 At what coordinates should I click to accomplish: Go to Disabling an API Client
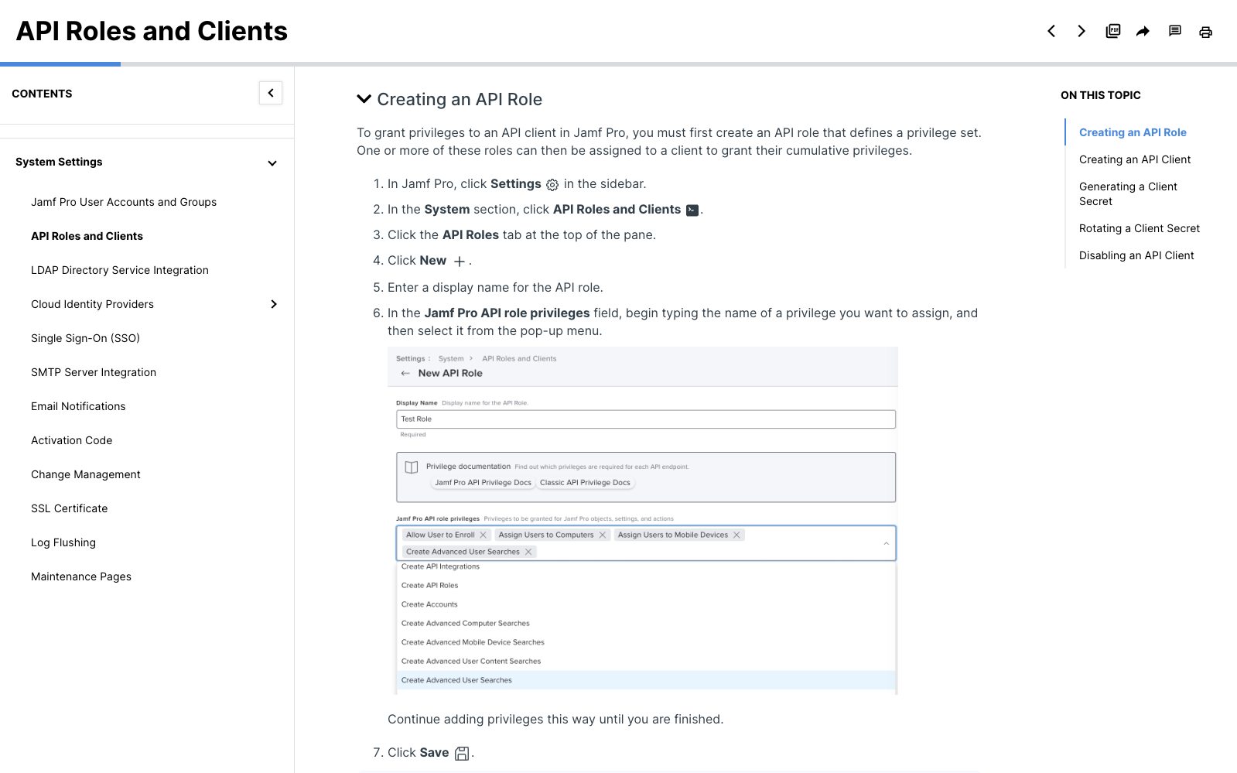point(1136,255)
